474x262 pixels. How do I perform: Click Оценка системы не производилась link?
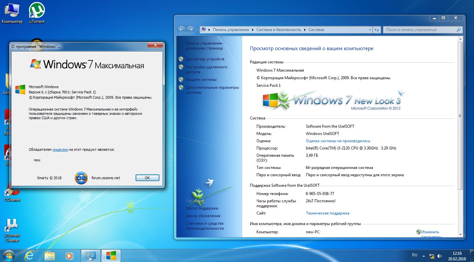tap(338, 141)
